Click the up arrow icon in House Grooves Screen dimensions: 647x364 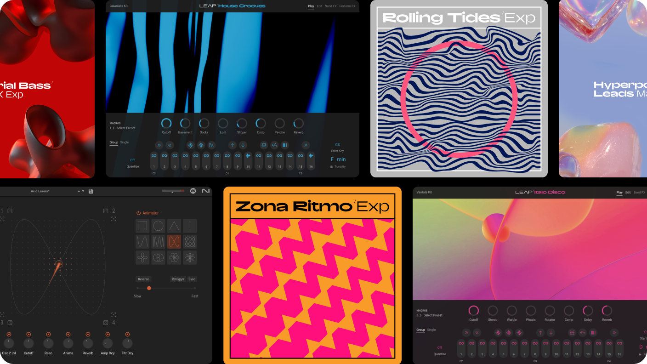point(233,145)
